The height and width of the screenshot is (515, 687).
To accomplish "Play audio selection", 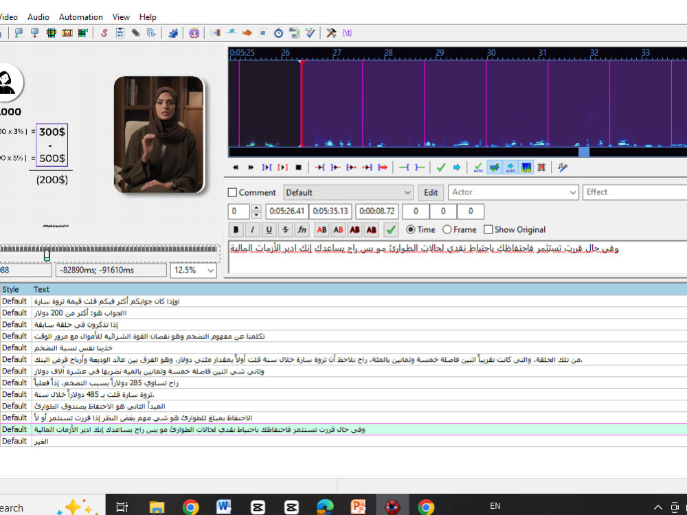I will pos(267,168).
